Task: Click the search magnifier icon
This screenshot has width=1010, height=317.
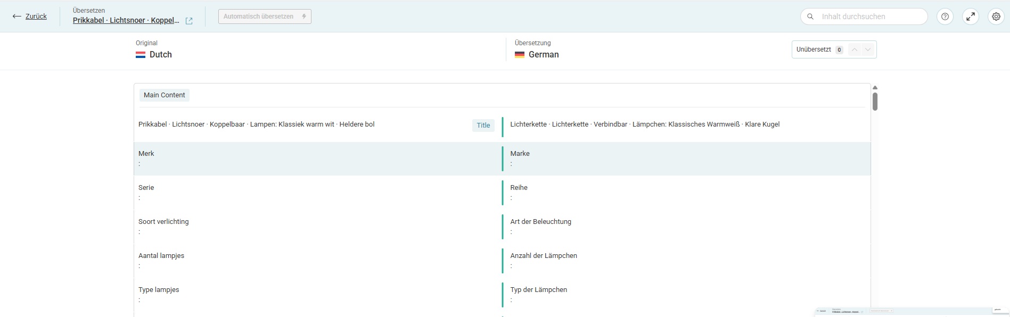Action: [x=810, y=16]
